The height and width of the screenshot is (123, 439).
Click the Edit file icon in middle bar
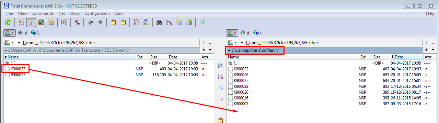point(220,77)
